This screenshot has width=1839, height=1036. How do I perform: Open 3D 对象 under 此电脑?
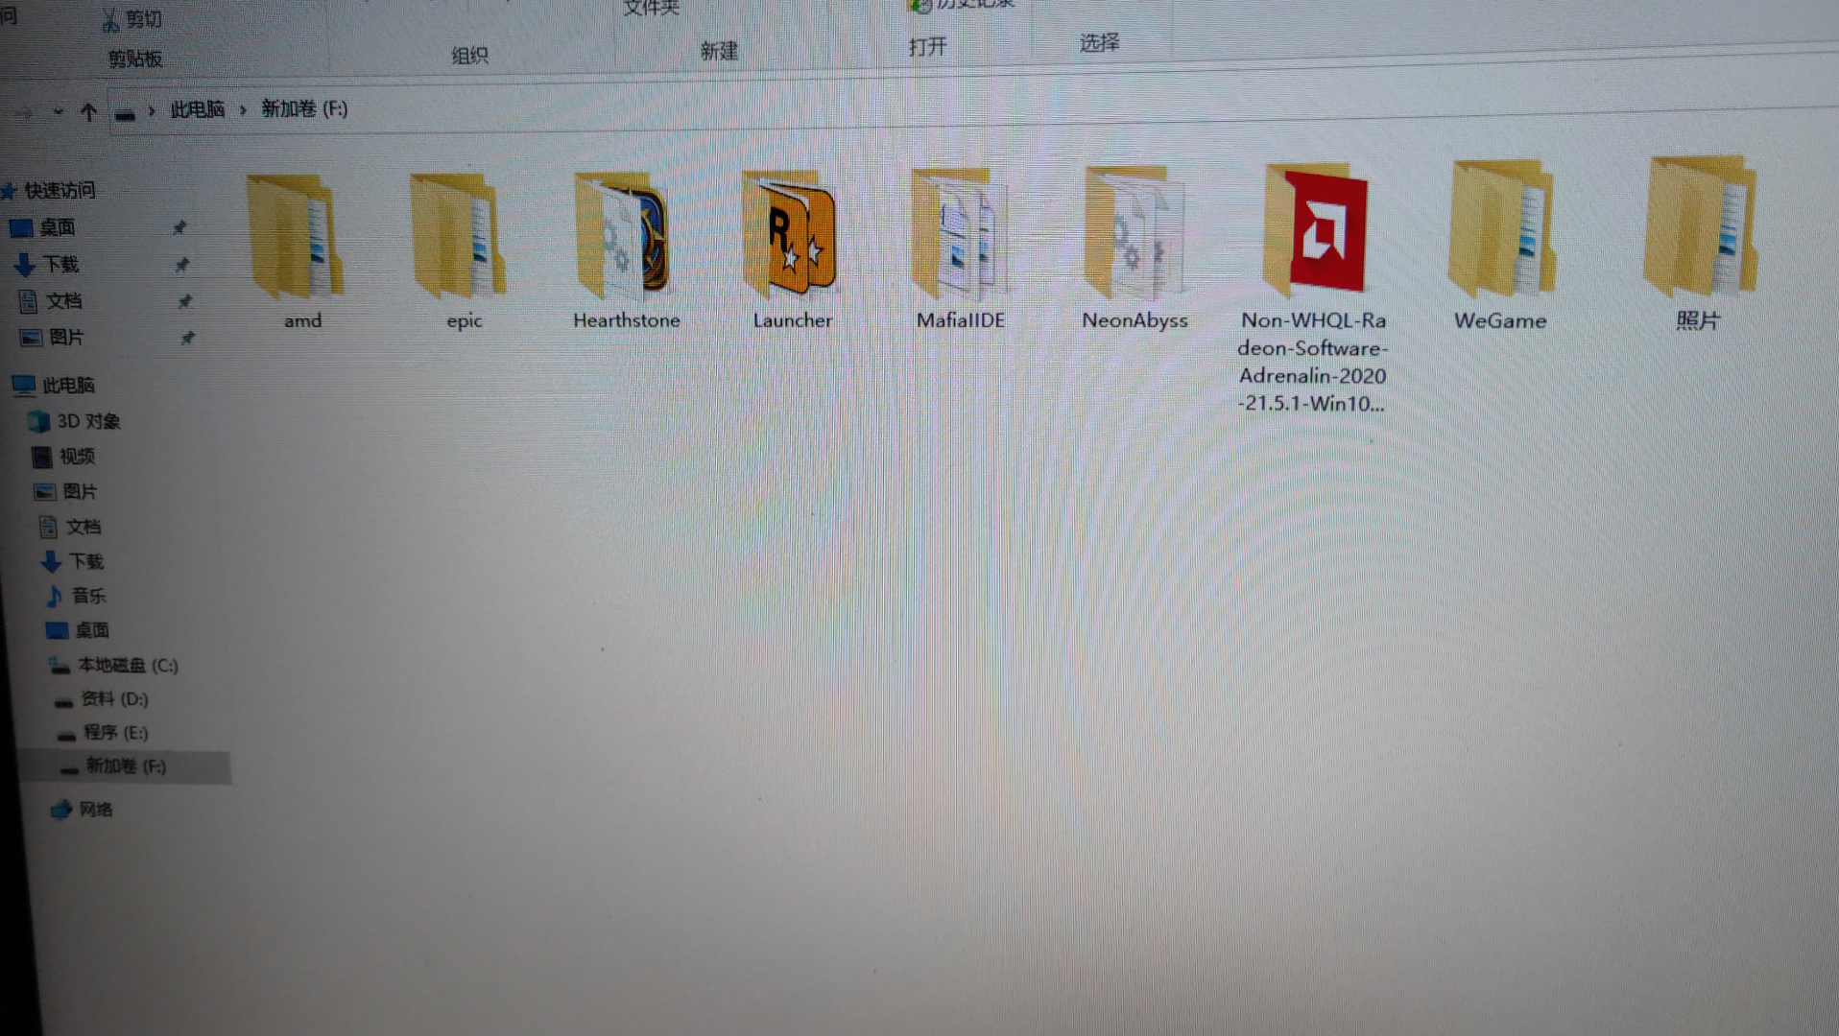click(88, 421)
